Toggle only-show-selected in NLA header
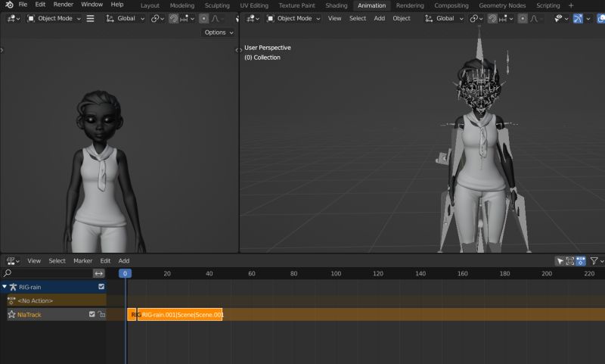The image size is (605, 364). tap(560, 260)
